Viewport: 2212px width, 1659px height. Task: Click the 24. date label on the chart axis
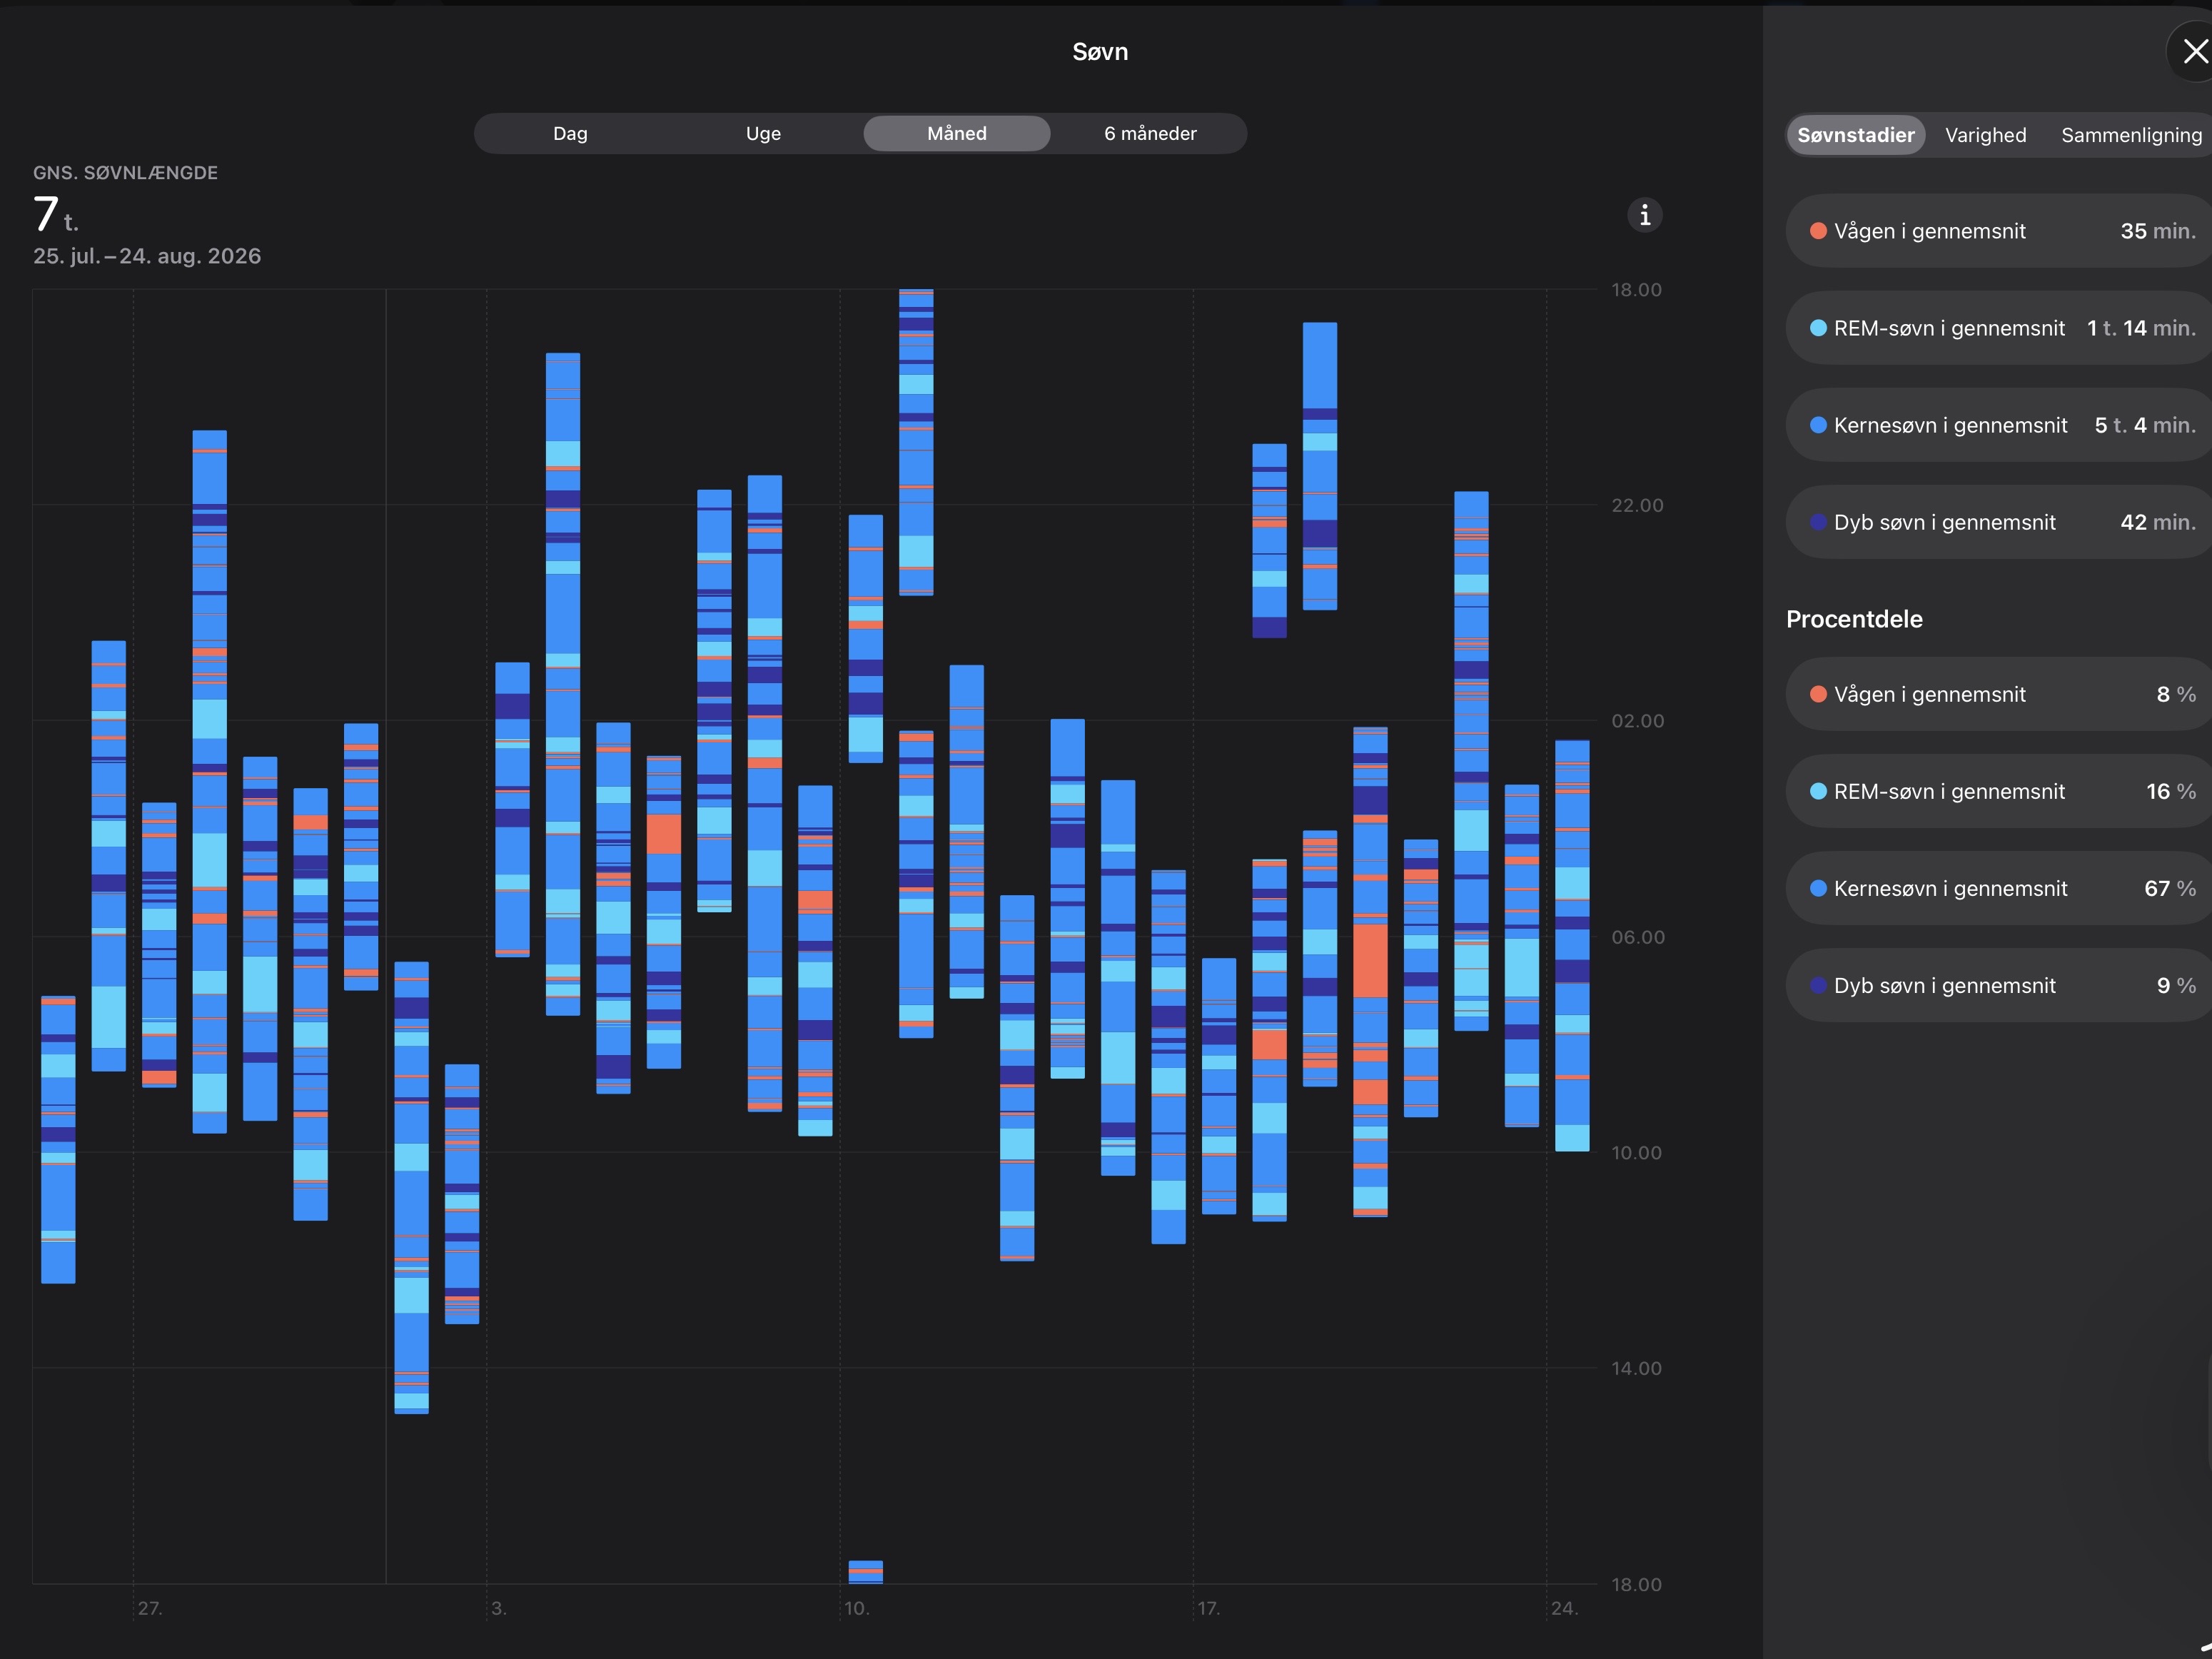pyautogui.click(x=1565, y=1608)
